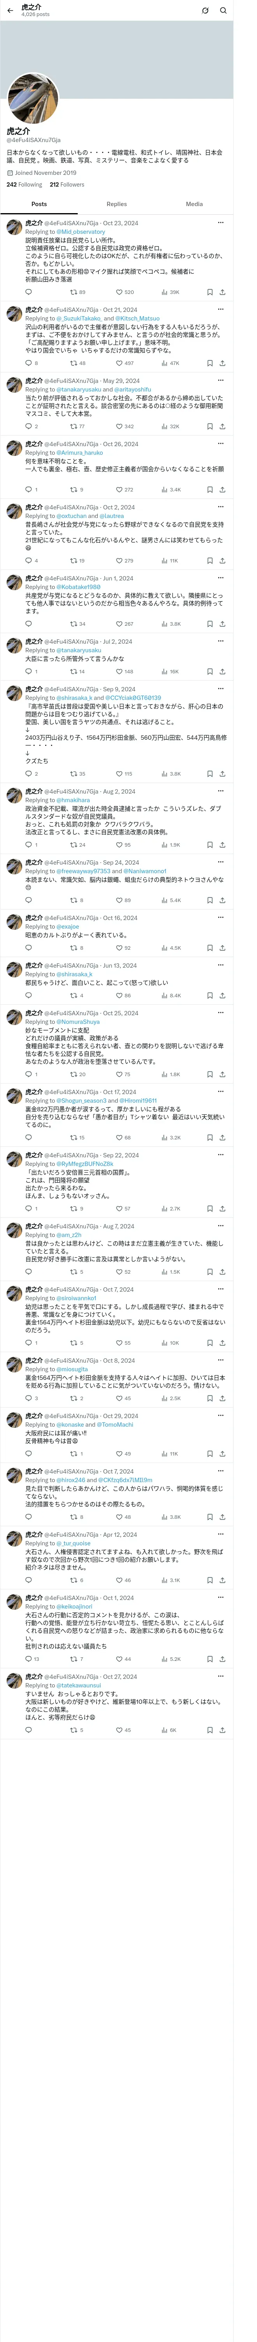Viewport: 257px width, 2342px height.
Task: Go back using the header arrow
Action: point(10,11)
